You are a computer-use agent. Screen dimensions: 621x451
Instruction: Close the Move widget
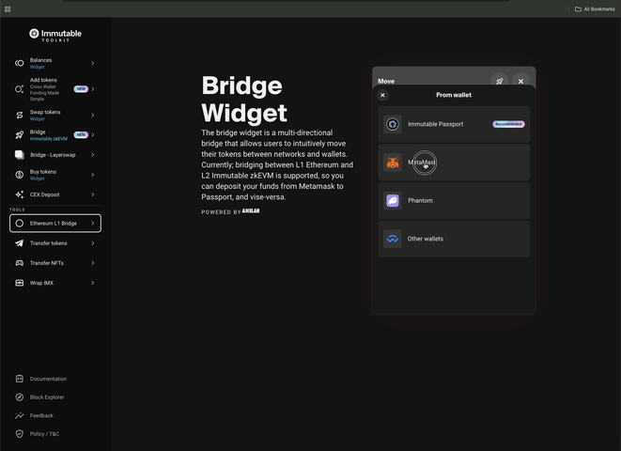click(x=520, y=81)
